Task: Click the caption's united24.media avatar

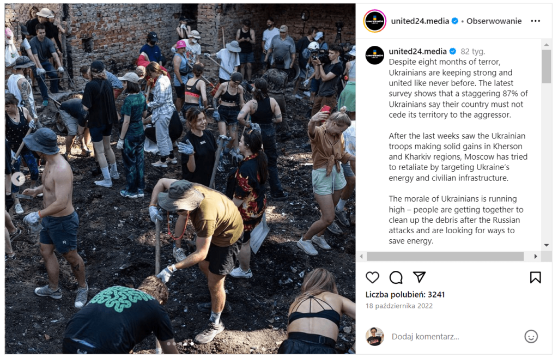Action: click(374, 55)
